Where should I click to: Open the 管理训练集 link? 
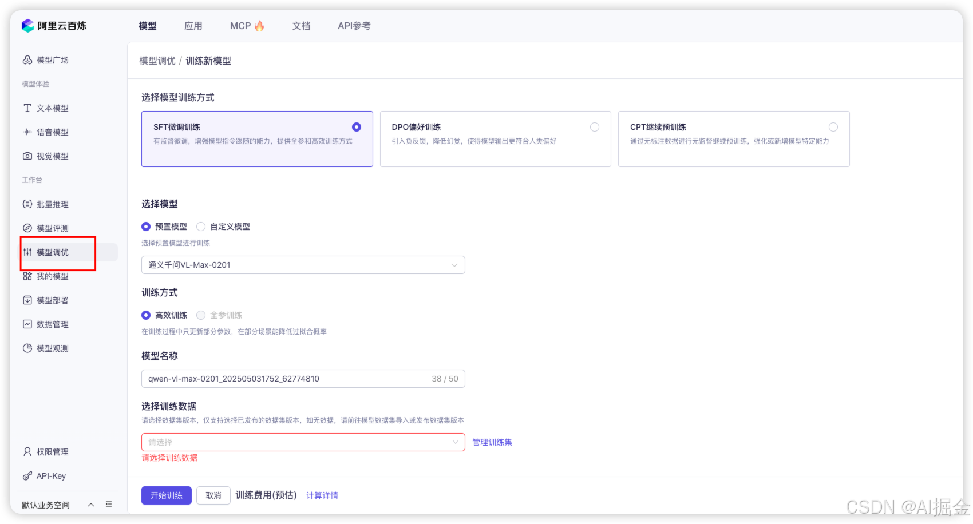tap(492, 442)
